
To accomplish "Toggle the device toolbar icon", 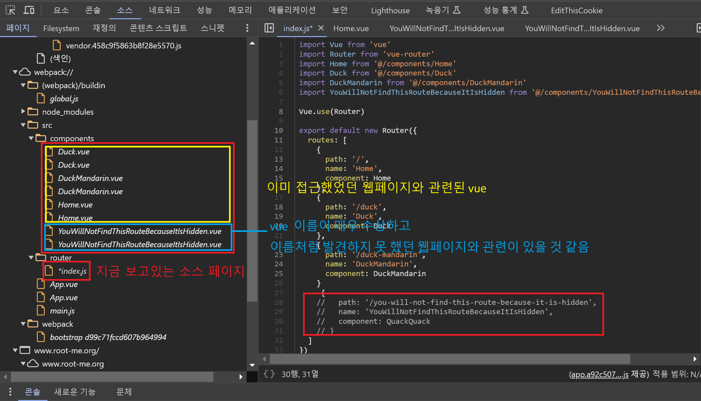I will (29, 10).
